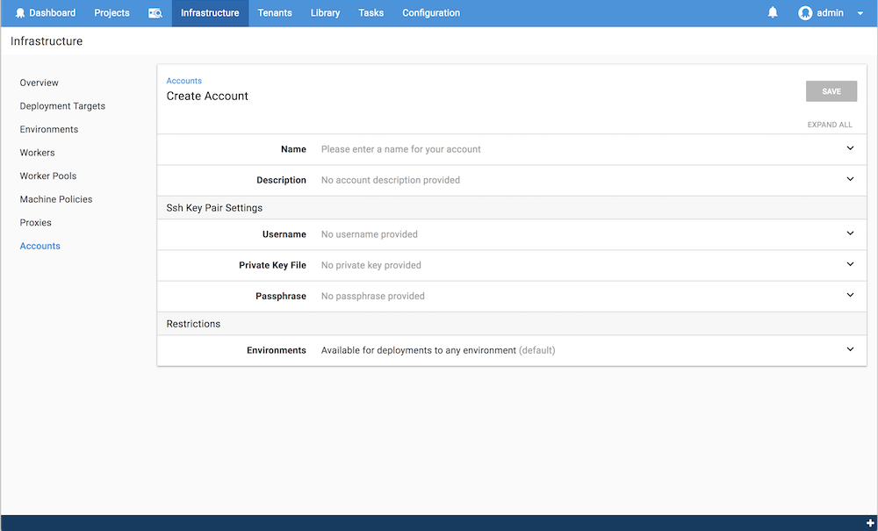Click the admin username text
This screenshot has height=531, width=878.
pyautogui.click(x=831, y=13)
